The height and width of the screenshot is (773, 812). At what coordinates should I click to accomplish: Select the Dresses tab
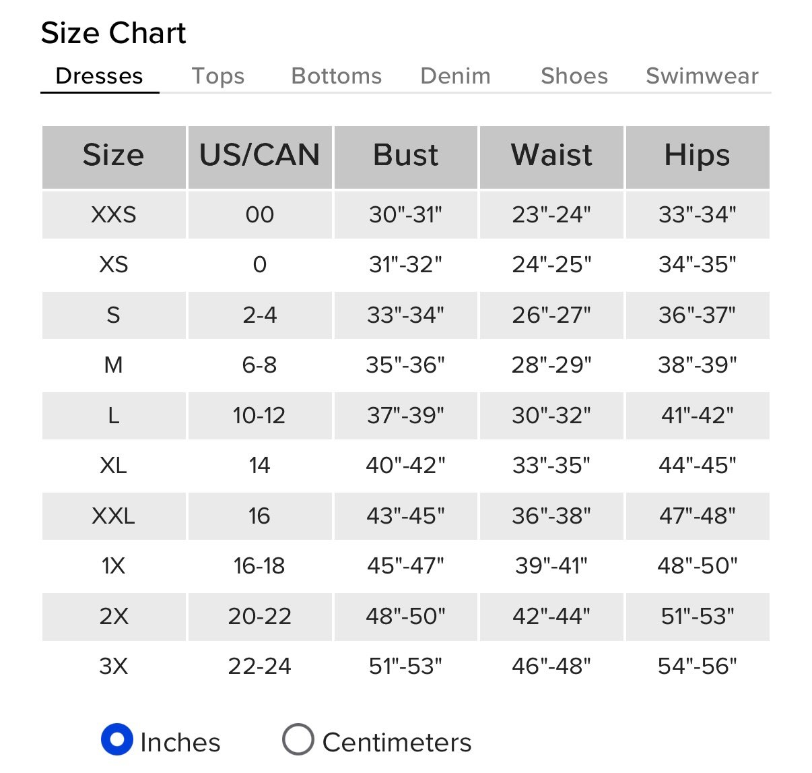100,76
